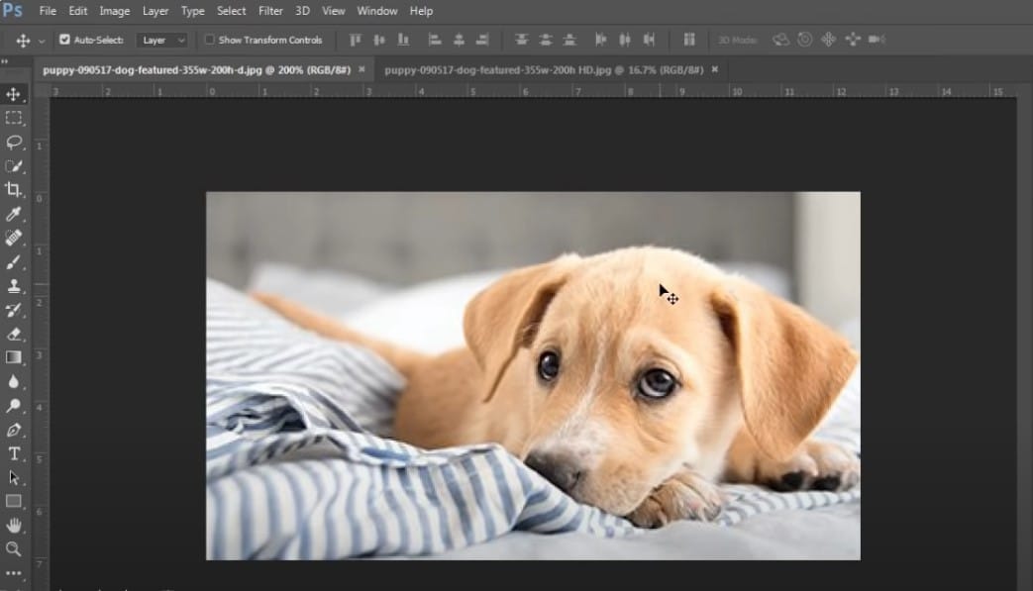
Task: Open the Image menu
Action: click(x=115, y=11)
